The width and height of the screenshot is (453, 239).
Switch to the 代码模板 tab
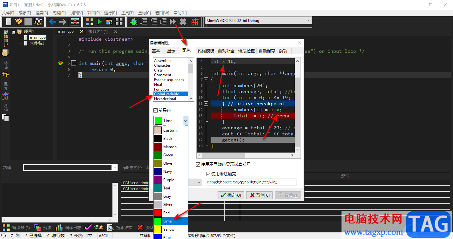click(x=206, y=51)
